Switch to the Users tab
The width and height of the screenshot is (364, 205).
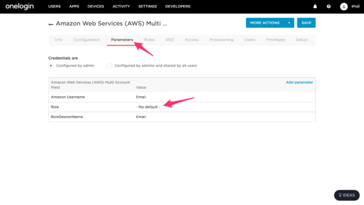[250, 40]
